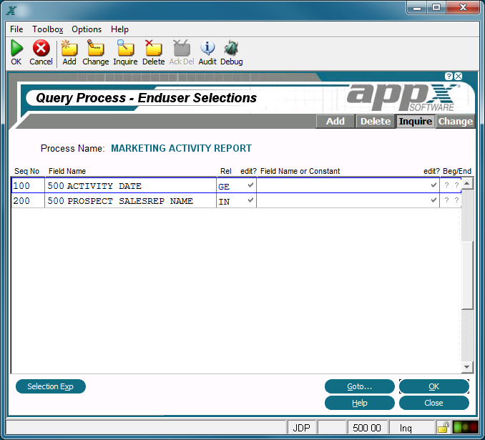Click the Ack Del toolbar icon
The height and width of the screenshot is (440, 485).
pyautogui.click(x=182, y=48)
